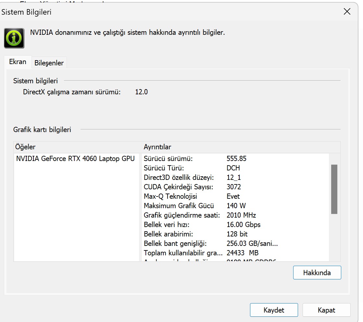Select Bellek bant genişliği label
Image resolution: width=363 pixels, height=322 pixels.
point(175,244)
